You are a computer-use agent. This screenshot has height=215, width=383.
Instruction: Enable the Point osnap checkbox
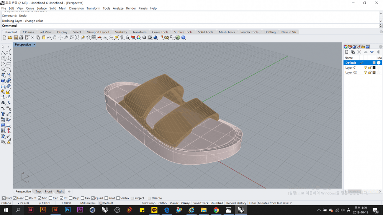[x=27, y=198]
